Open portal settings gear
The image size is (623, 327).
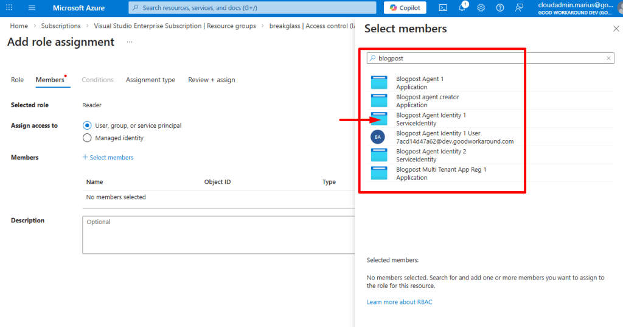click(481, 8)
